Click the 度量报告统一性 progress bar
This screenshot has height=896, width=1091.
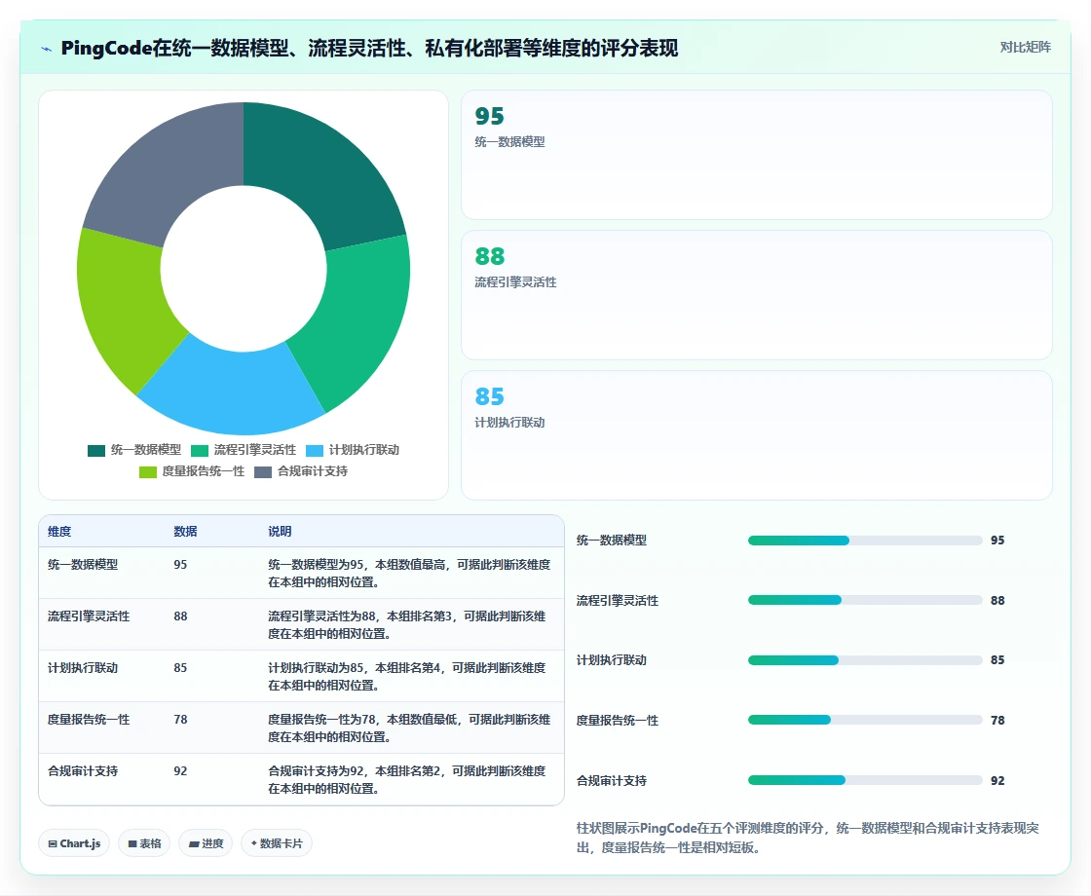865,720
